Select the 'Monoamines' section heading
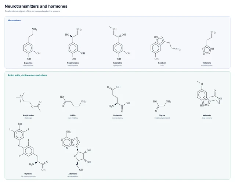235x184 pixels. (x=14, y=21)
